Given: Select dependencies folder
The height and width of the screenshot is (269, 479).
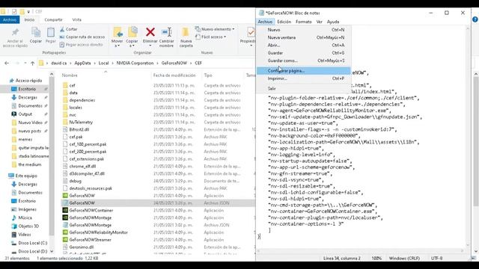Looking at the screenshot, I should [x=82, y=100].
